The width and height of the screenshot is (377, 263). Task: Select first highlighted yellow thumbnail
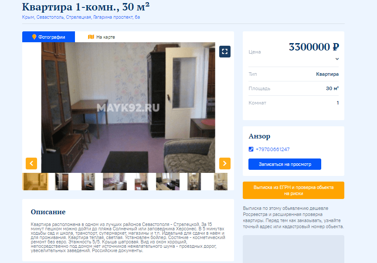click(35, 182)
